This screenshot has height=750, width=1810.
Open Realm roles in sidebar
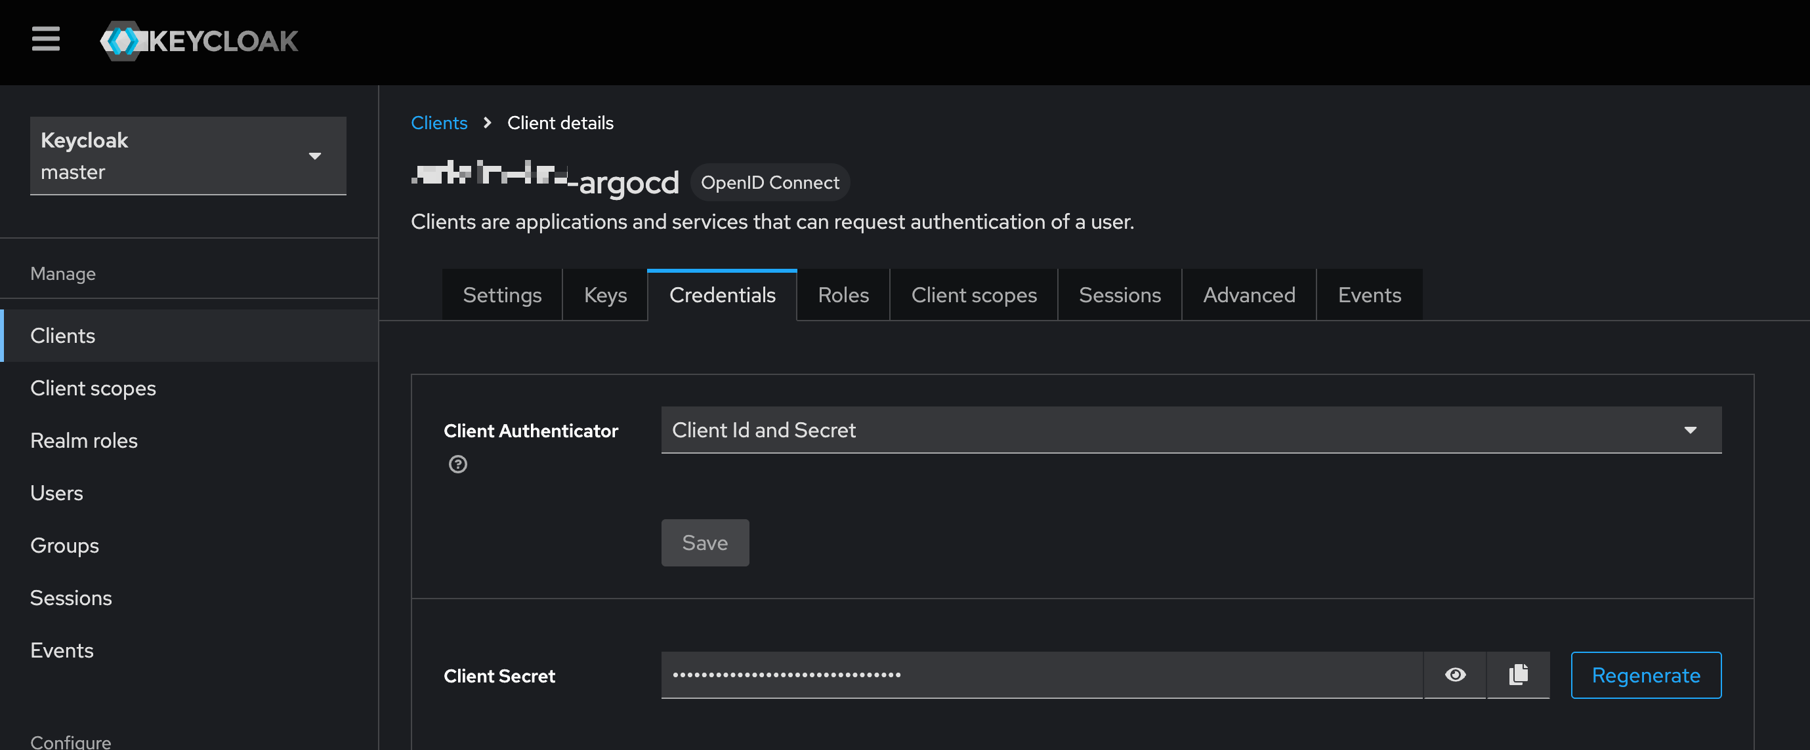83,441
